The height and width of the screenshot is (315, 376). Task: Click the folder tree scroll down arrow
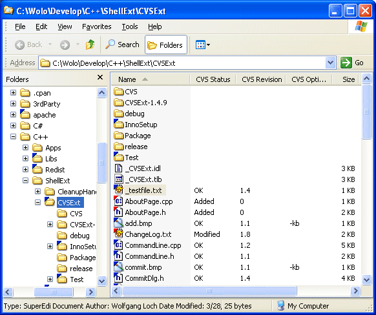(101, 281)
